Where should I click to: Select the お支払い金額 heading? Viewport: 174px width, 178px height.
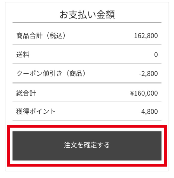click(x=87, y=15)
